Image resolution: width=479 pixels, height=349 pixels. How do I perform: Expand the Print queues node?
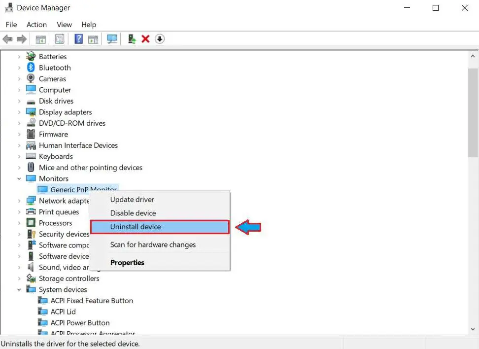tap(19, 212)
